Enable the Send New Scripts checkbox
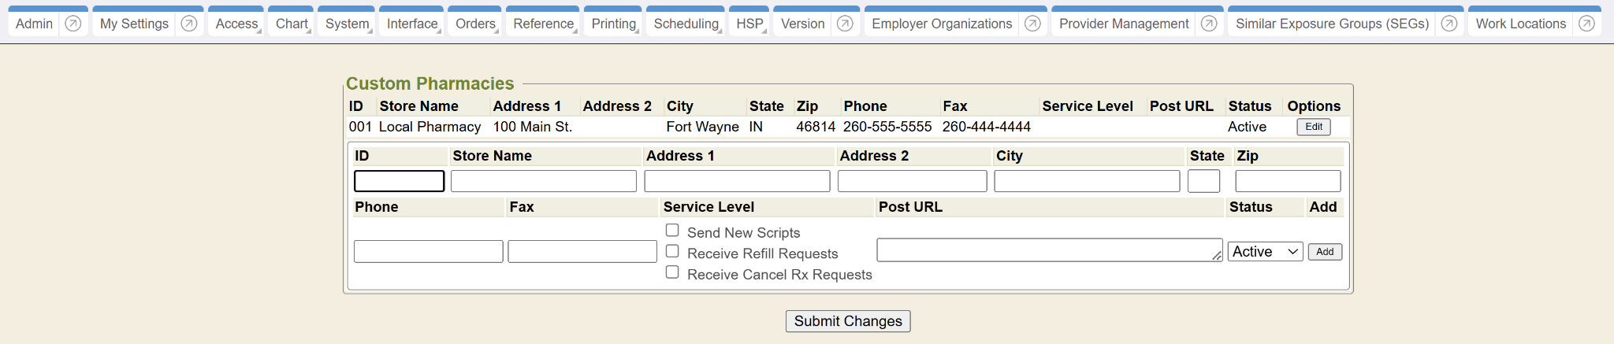 [672, 231]
